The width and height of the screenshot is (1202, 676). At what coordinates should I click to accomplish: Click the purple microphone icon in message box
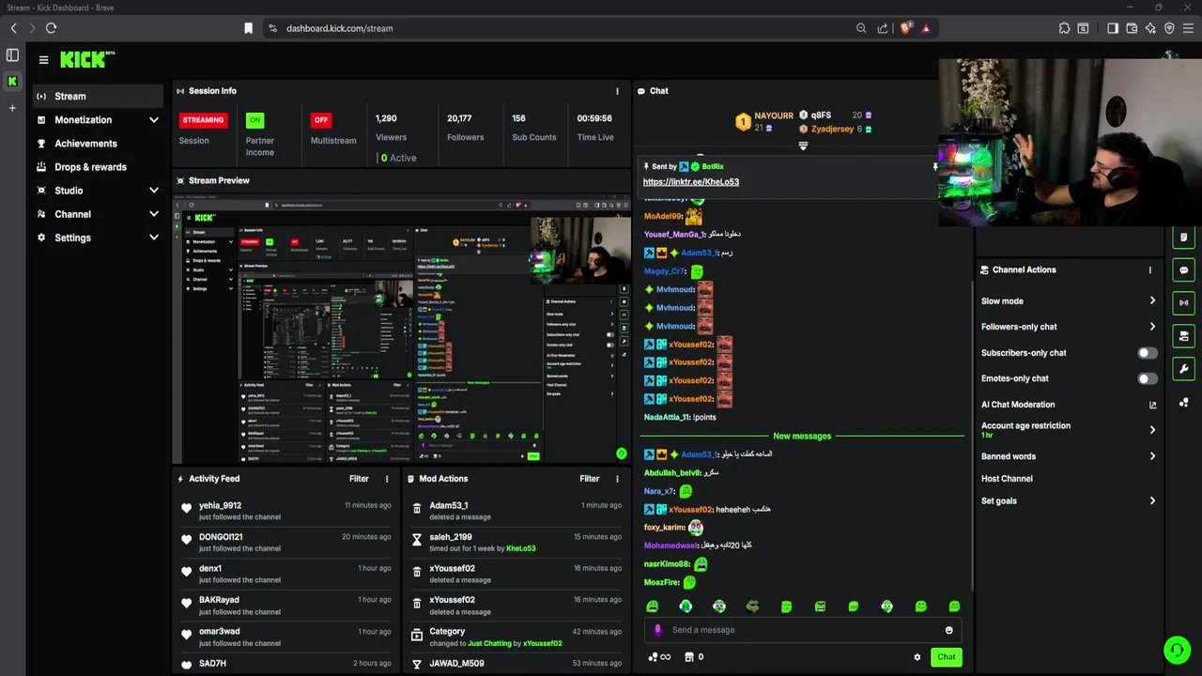(x=657, y=630)
